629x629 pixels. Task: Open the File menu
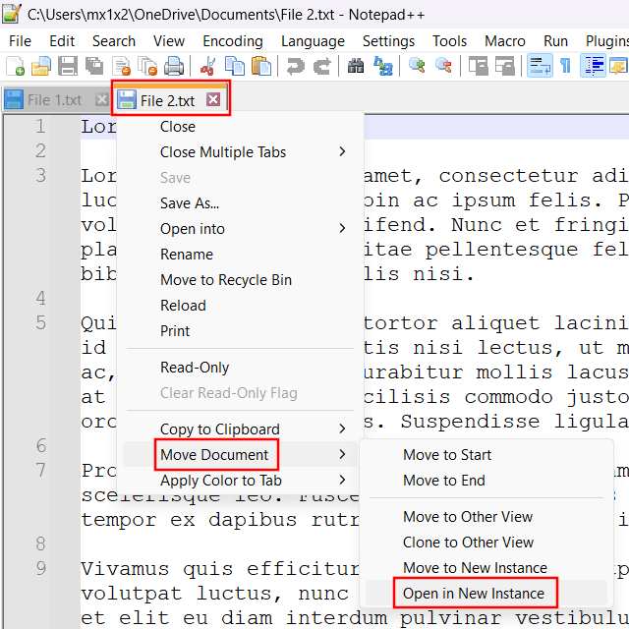(x=20, y=41)
